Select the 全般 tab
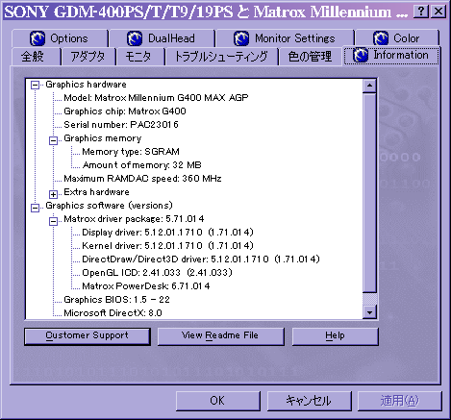This screenshot has width=451, height=420. [x=36, y=57]
